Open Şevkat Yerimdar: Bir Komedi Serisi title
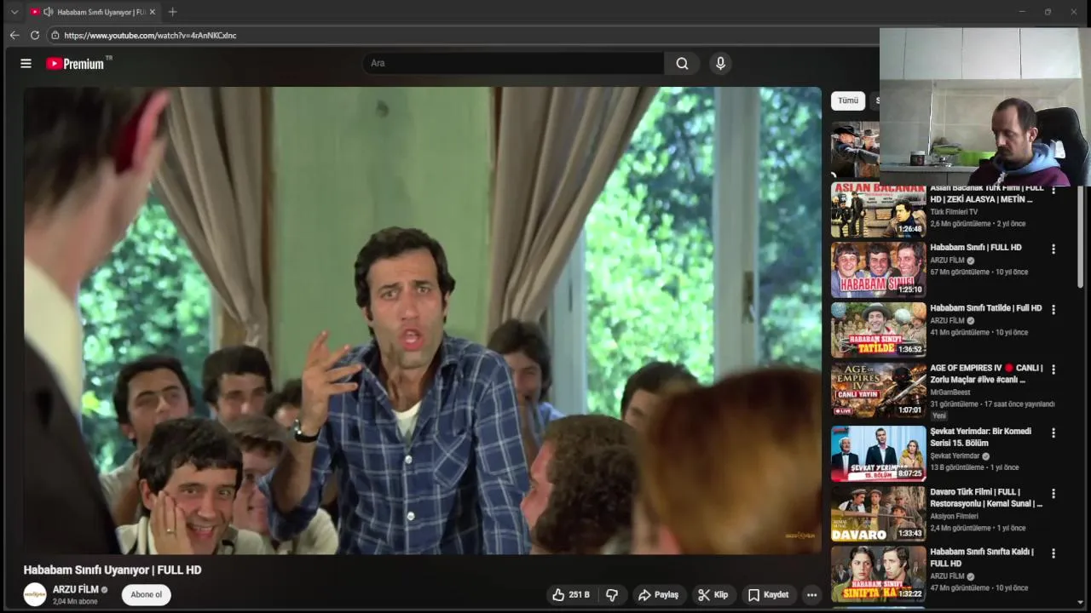 coord(980,437)
